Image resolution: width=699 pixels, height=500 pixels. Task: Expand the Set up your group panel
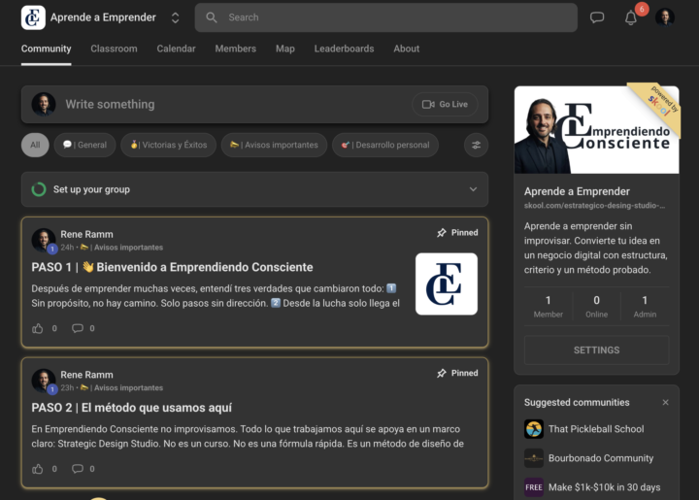pos(473,189)
